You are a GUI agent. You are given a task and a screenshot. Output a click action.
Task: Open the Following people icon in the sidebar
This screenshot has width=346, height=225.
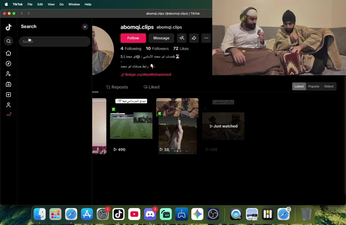click(x=8, y=74)
